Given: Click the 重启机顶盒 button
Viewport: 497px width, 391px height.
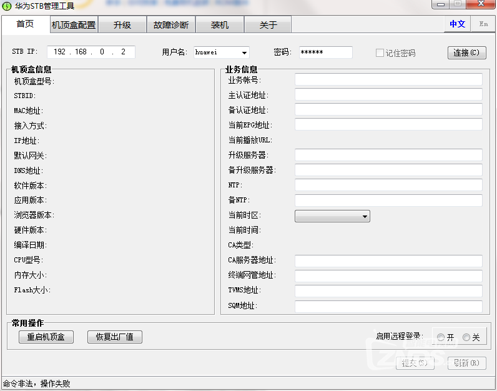Looking at the screenshot, I should click(46, 337).
